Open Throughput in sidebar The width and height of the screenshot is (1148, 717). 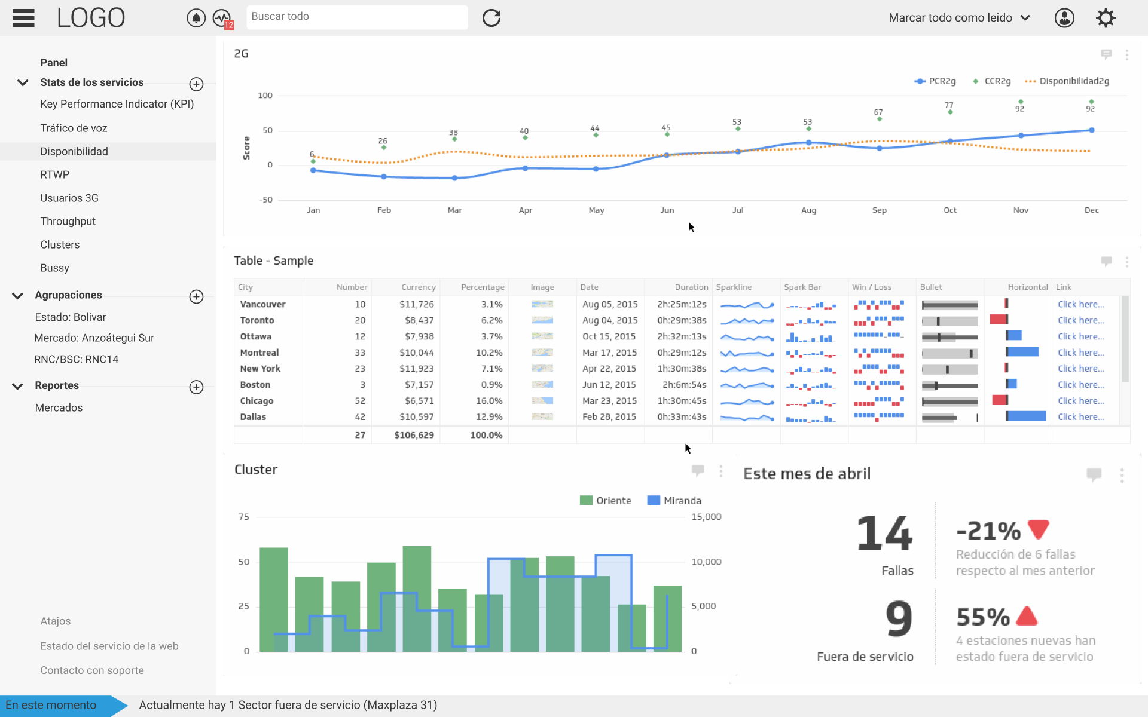(68, 221)
